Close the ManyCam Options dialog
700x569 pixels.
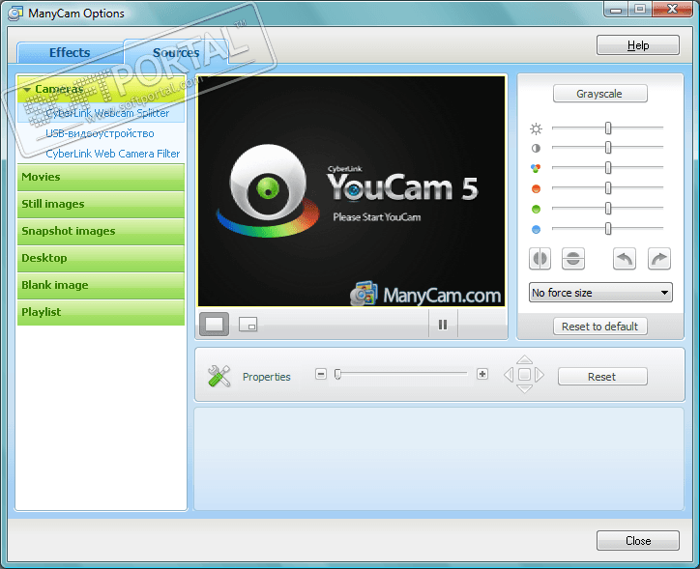(638, 540)
